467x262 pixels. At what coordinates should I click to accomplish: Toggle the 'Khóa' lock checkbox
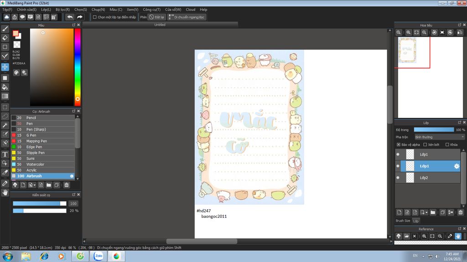coord(447,145)
